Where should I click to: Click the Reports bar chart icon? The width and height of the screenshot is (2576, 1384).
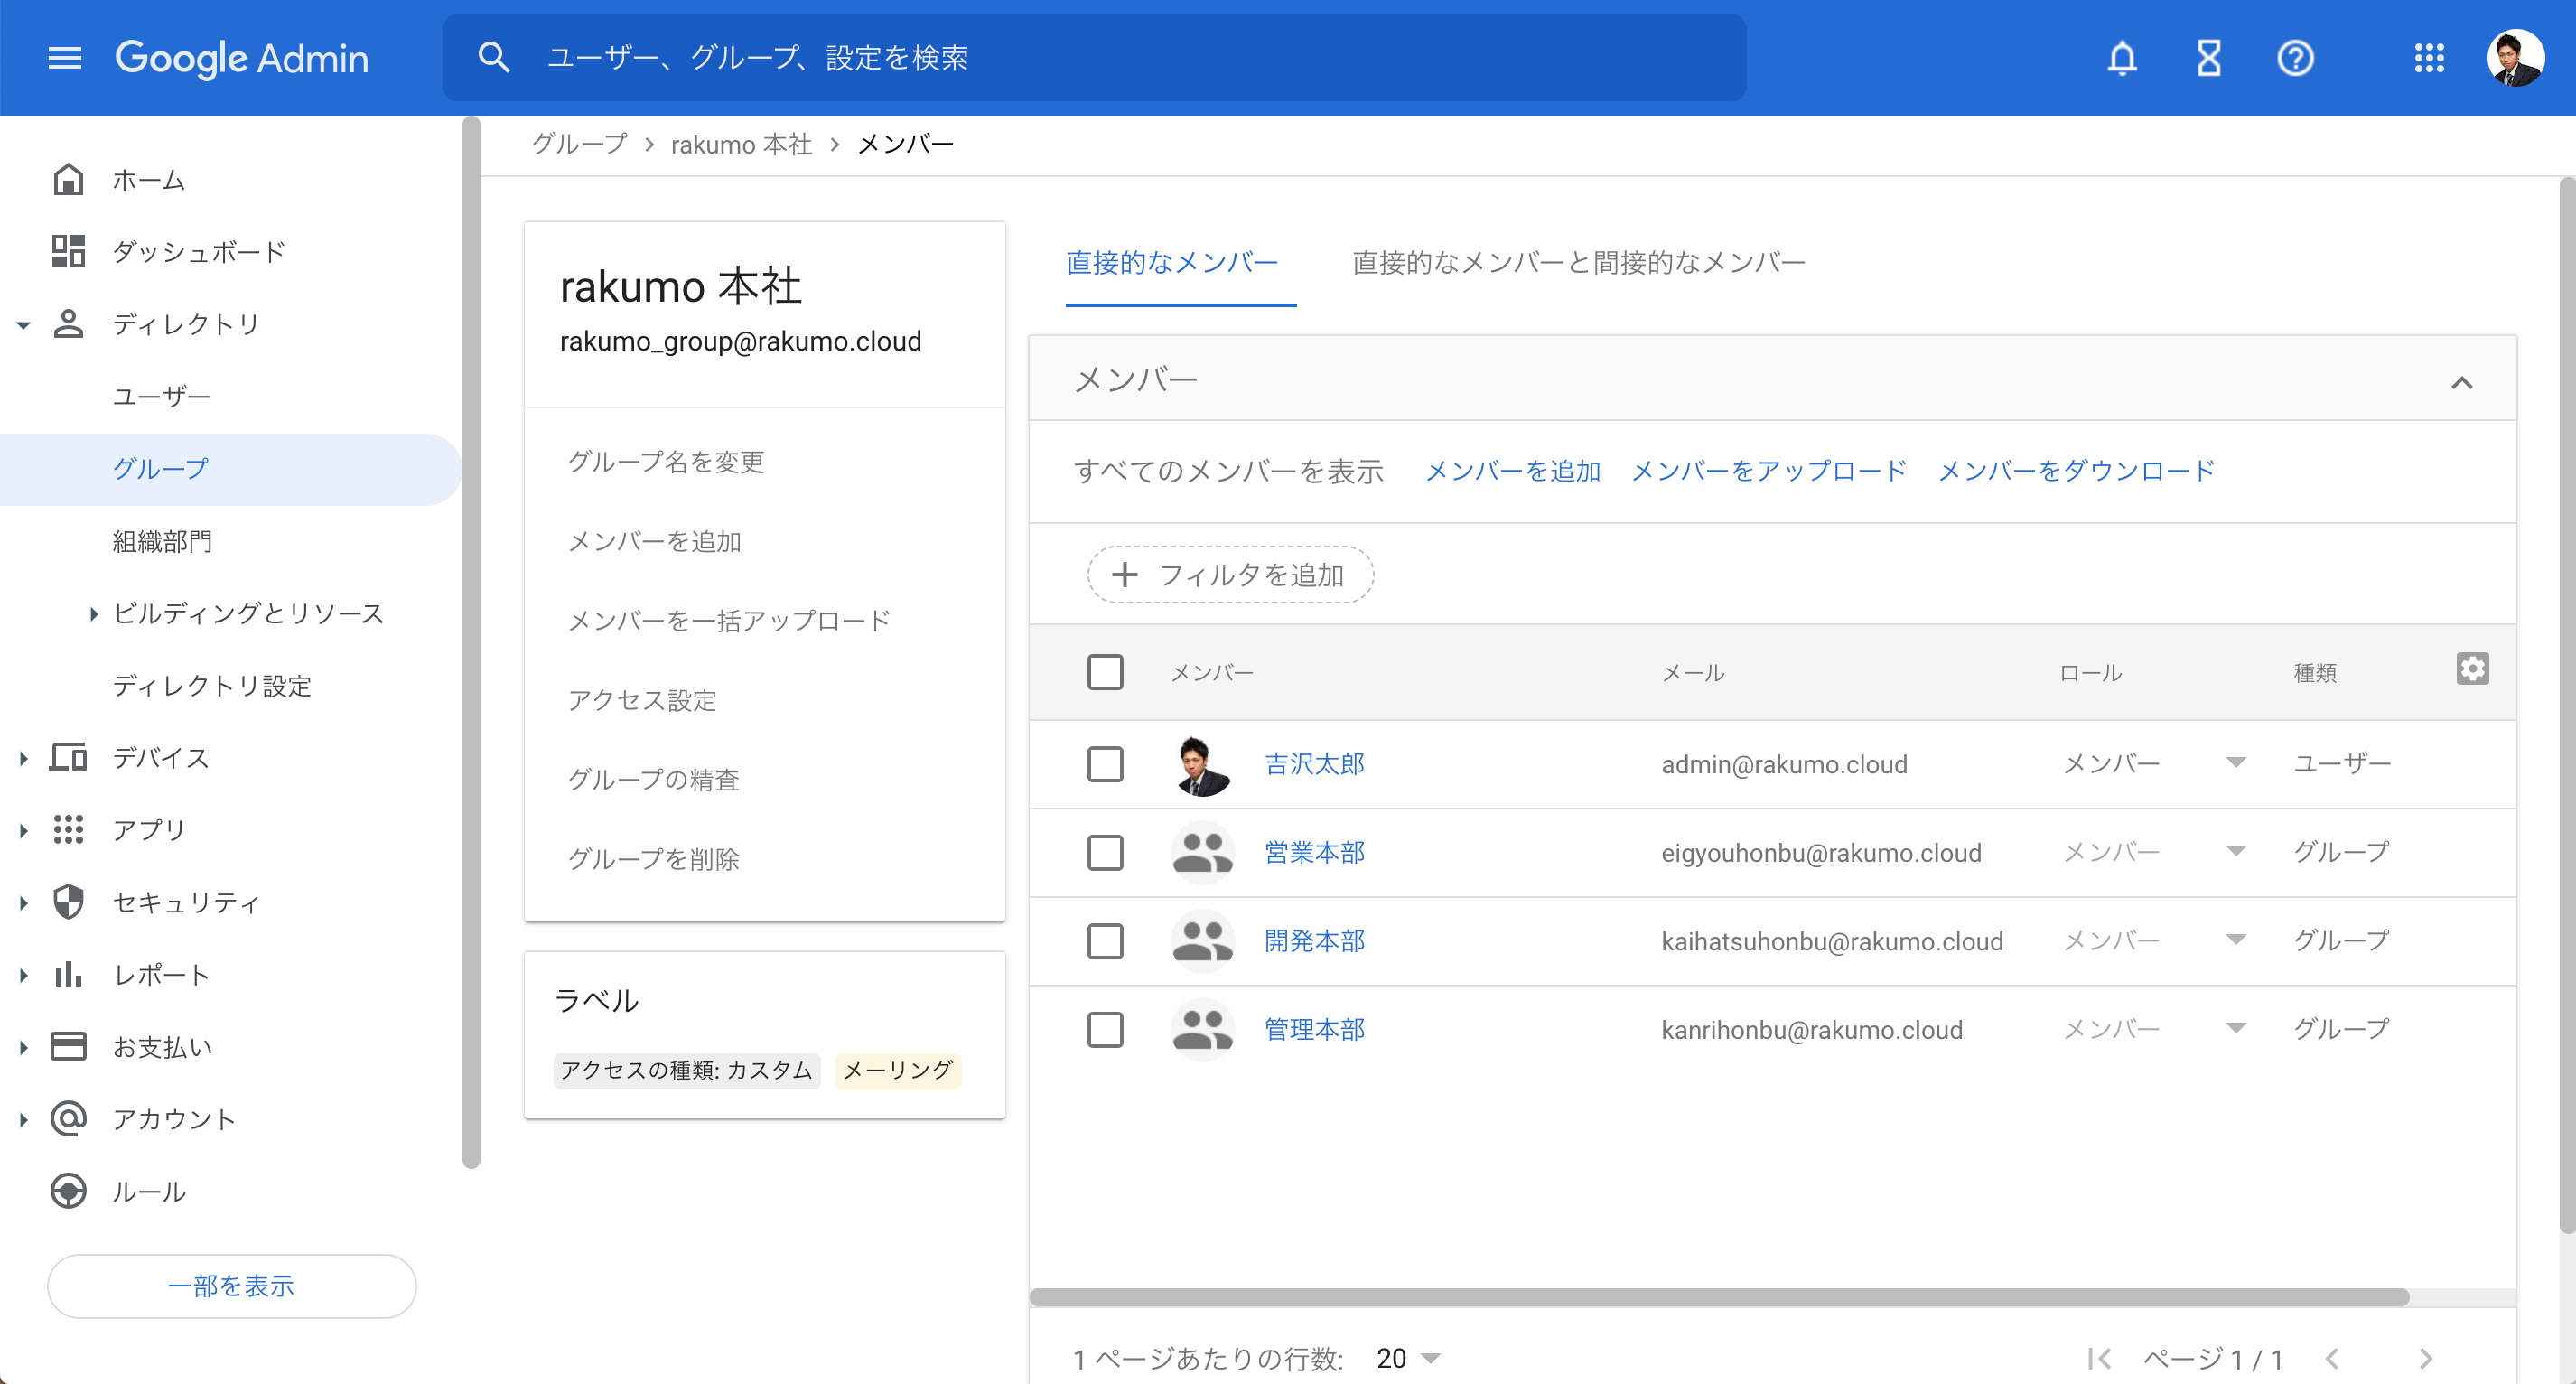(68, 974)
